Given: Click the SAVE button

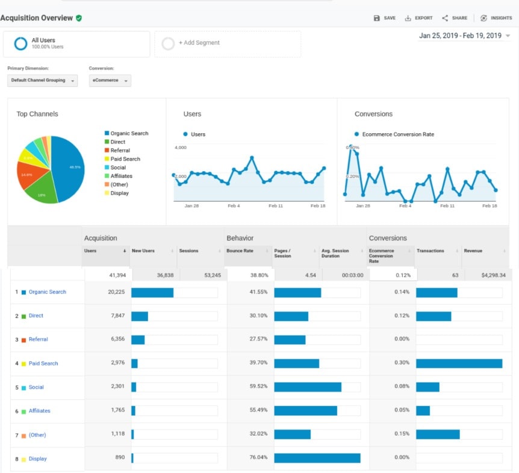Looking at the screenshot, I should pyautogui.click(x=385, y=18).
